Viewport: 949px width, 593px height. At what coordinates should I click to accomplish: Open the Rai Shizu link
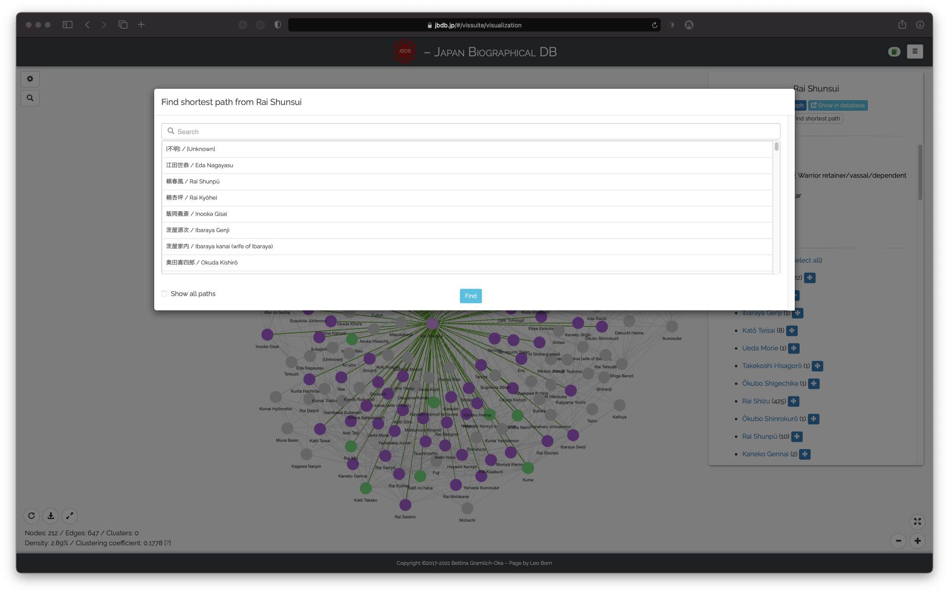click(756, 401)
